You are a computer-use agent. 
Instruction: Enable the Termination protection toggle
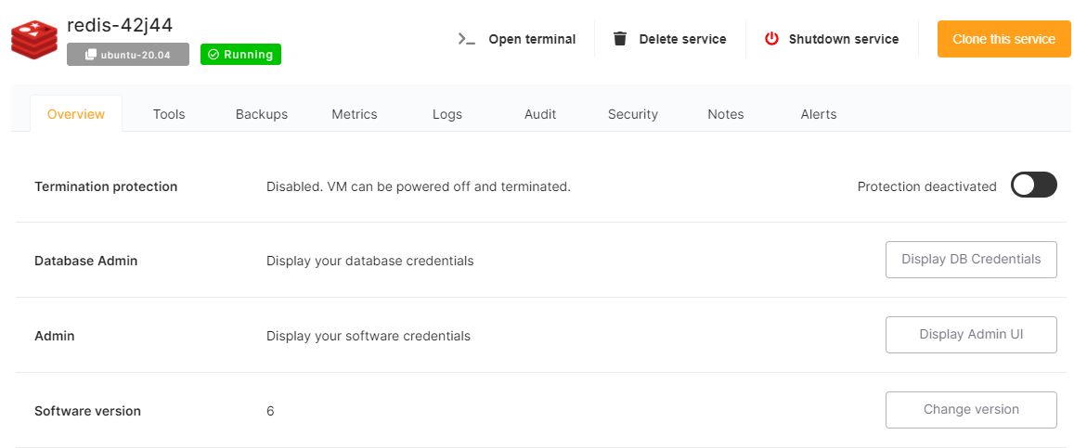(1033, 186)
